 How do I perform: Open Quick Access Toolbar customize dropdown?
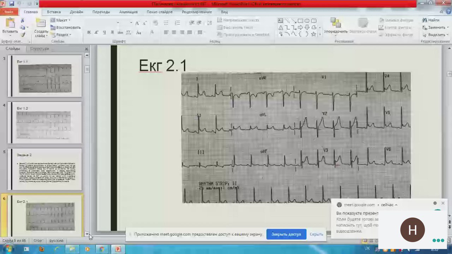tap(36, 4)
